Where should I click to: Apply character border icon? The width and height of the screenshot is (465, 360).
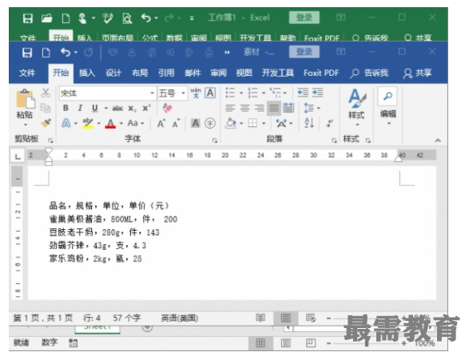(x=210, y=93)
